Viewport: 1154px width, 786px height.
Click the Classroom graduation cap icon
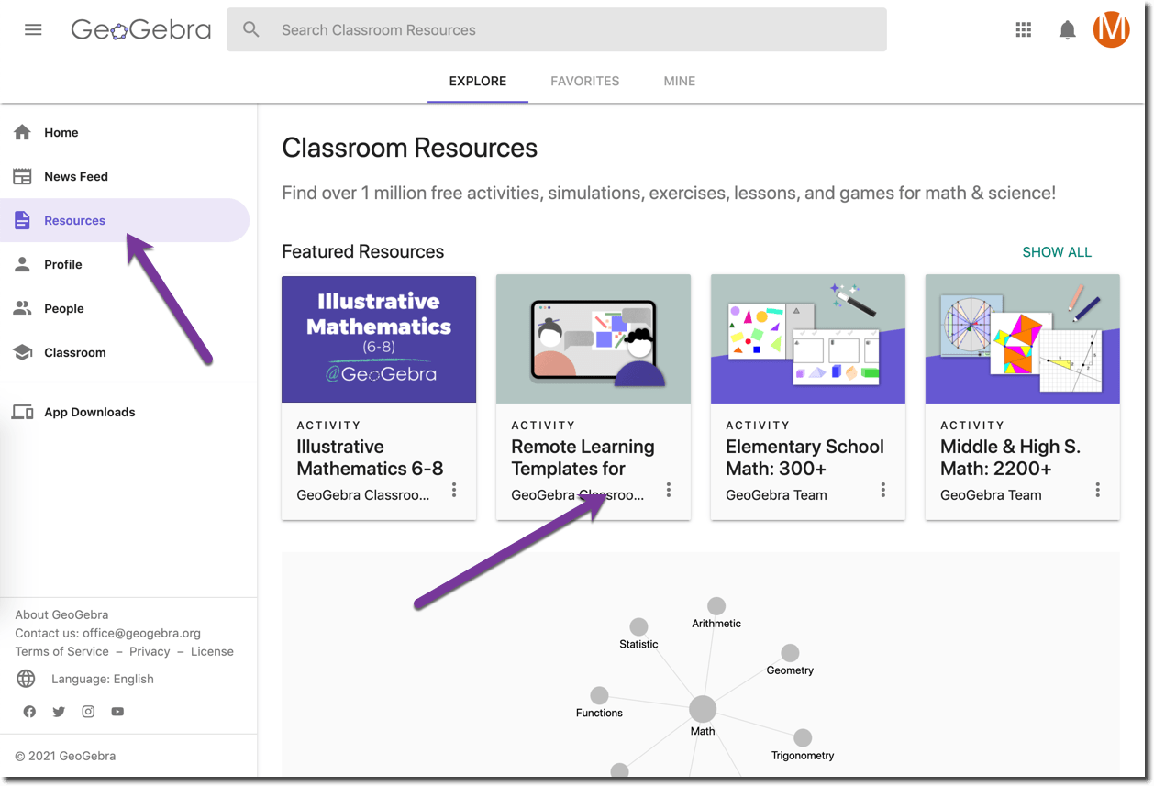[x=23, y=352]
